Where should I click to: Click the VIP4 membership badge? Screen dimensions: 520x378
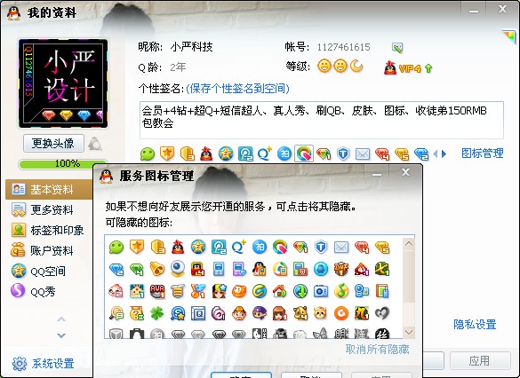403,68
